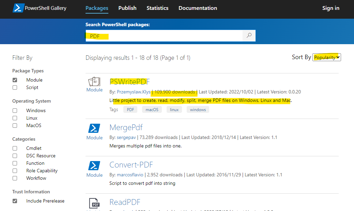Select the macOS tag under PSWritePDF
354x211 pixels.
click(x=152, y=109)
